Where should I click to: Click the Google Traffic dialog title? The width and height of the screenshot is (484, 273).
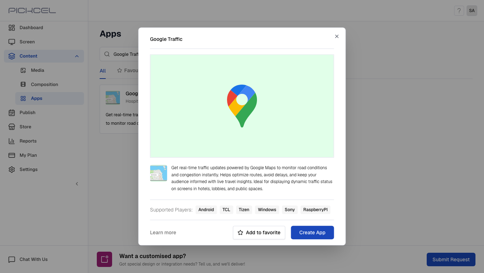tap(166, 39)
